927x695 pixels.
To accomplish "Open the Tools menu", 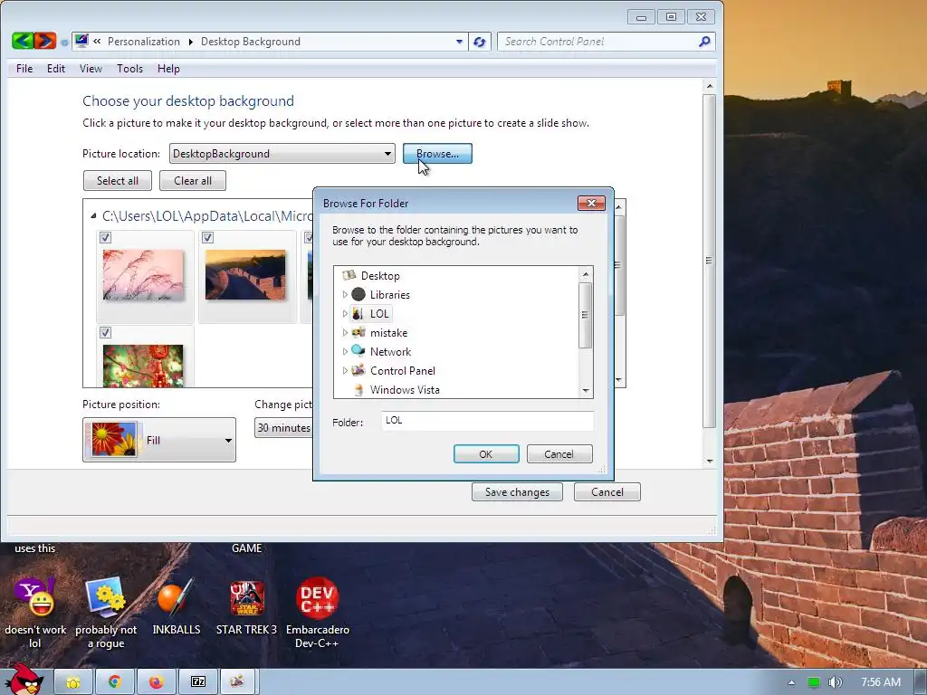I will 129,69.
